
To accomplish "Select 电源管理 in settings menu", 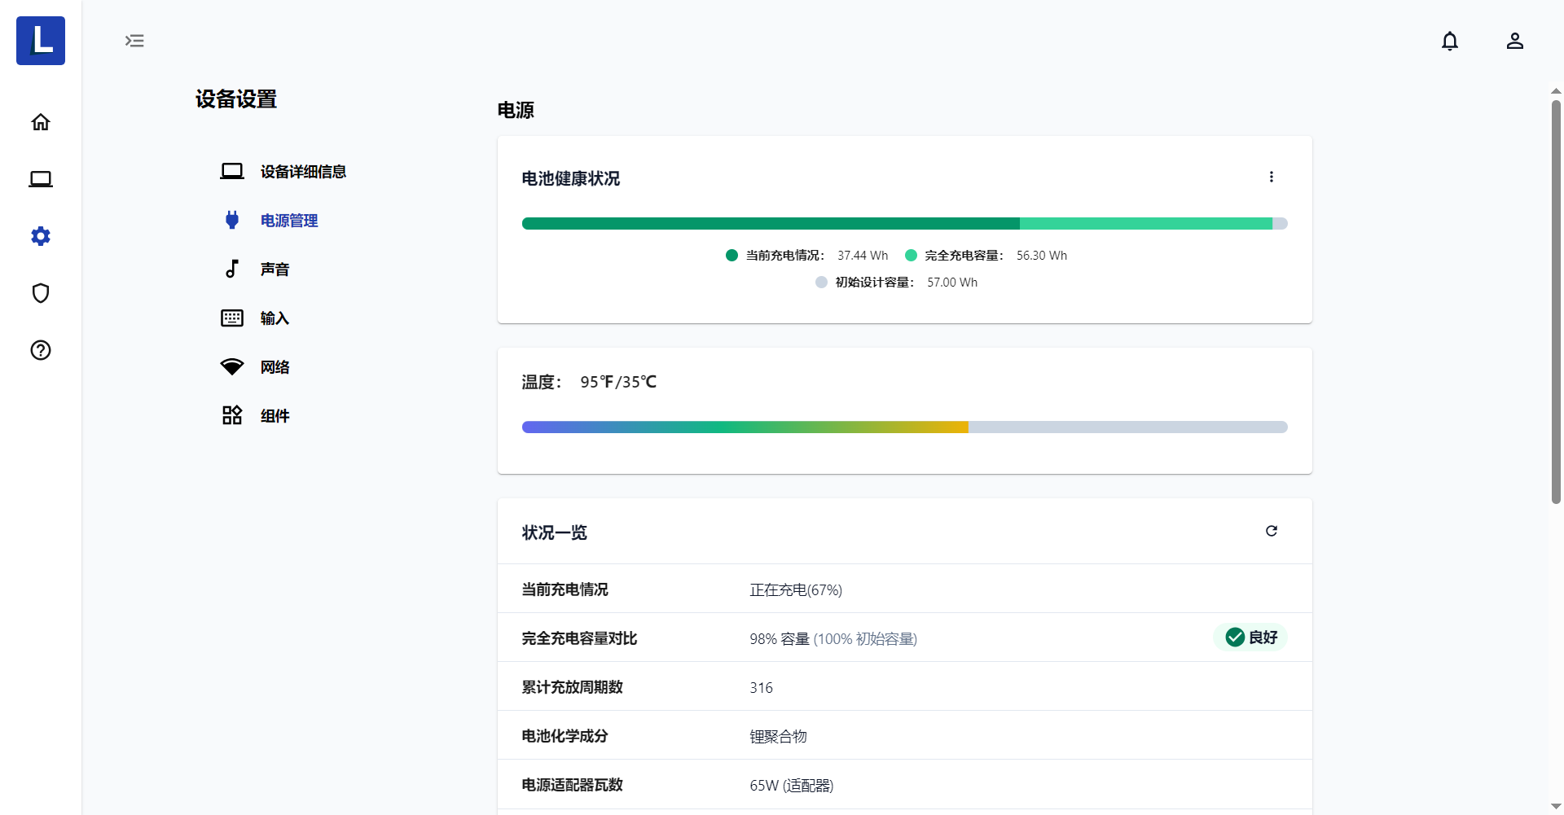I will (x=288, y=221).
